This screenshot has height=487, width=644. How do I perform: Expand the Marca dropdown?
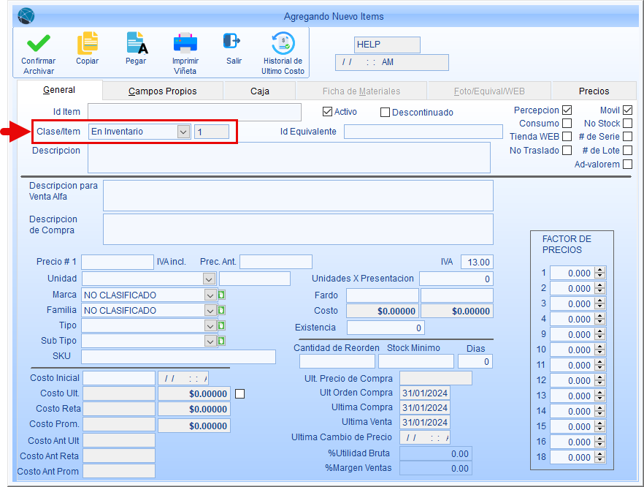[210, 295]
